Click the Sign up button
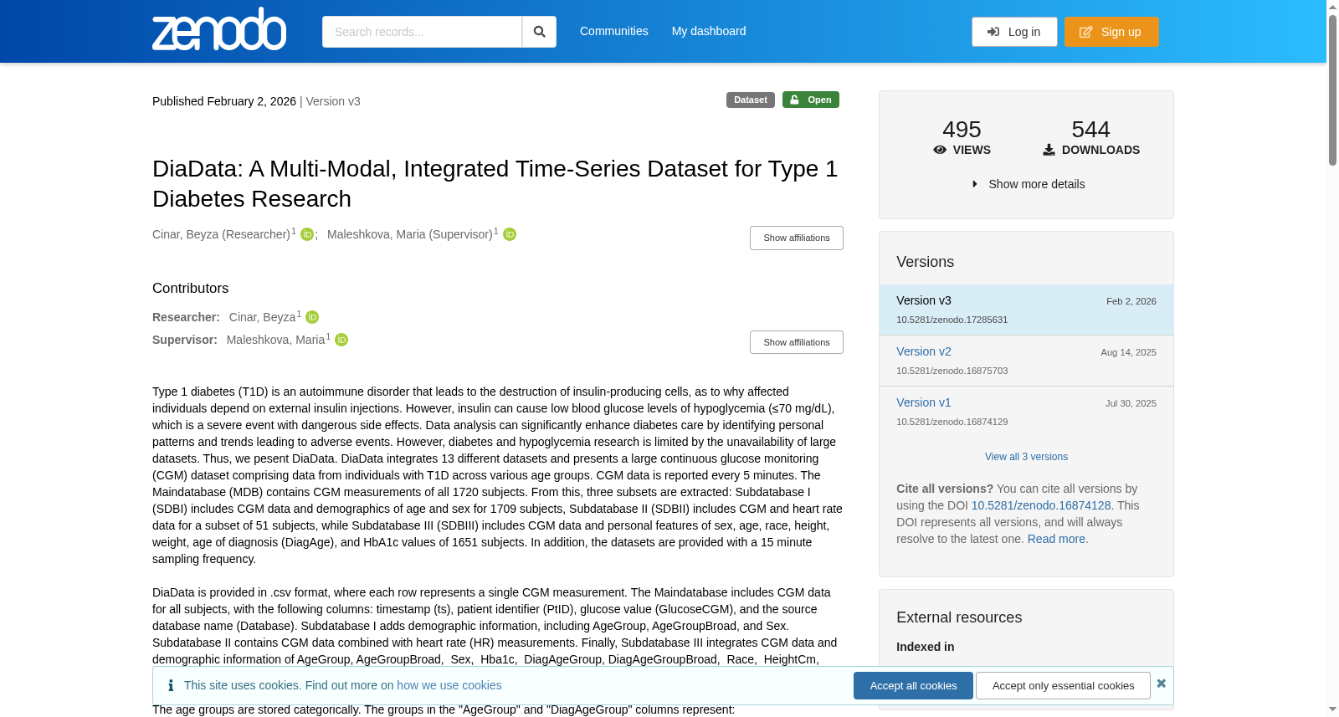The width and height of the screenshot is (1339, 717). pyautogui.click(x=1111, y=32)
